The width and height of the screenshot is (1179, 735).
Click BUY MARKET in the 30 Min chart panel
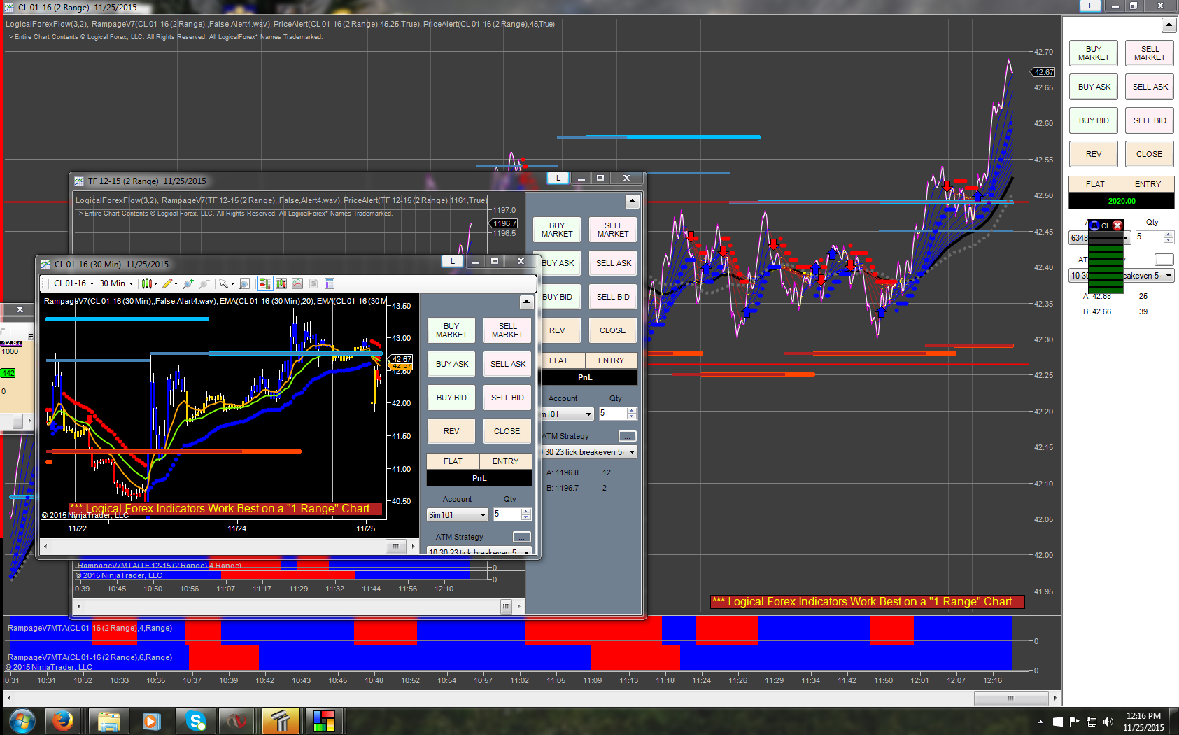point(451,330)
